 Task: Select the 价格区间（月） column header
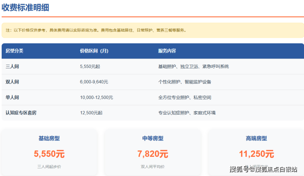pos(94,51)
